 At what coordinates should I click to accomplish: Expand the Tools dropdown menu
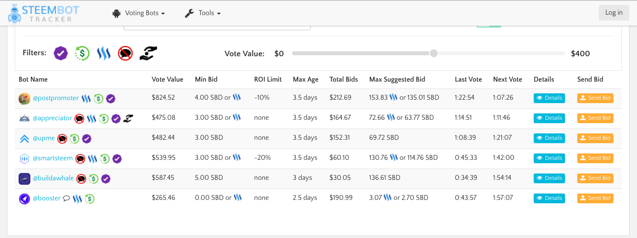[x=203, y=13]
